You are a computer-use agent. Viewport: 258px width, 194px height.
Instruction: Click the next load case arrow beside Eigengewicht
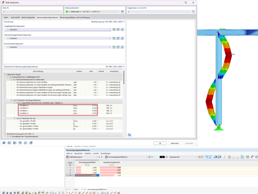point(202,157)
